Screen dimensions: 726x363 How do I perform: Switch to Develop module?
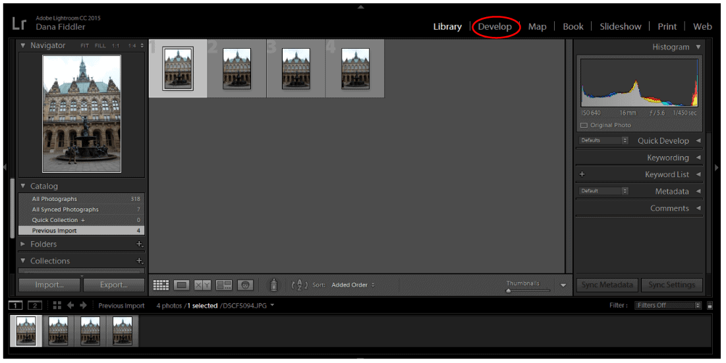click(x=495, y=27)
